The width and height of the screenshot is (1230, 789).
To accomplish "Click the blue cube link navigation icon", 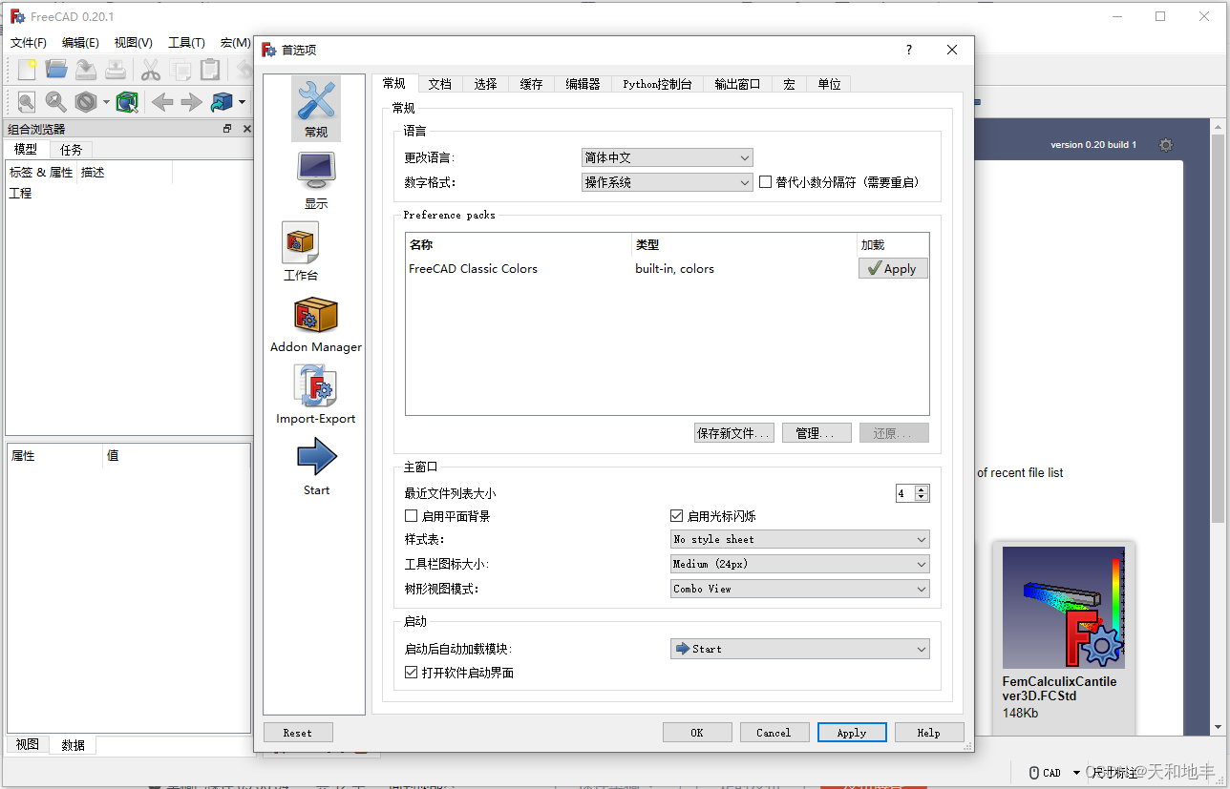I will 222,101.
